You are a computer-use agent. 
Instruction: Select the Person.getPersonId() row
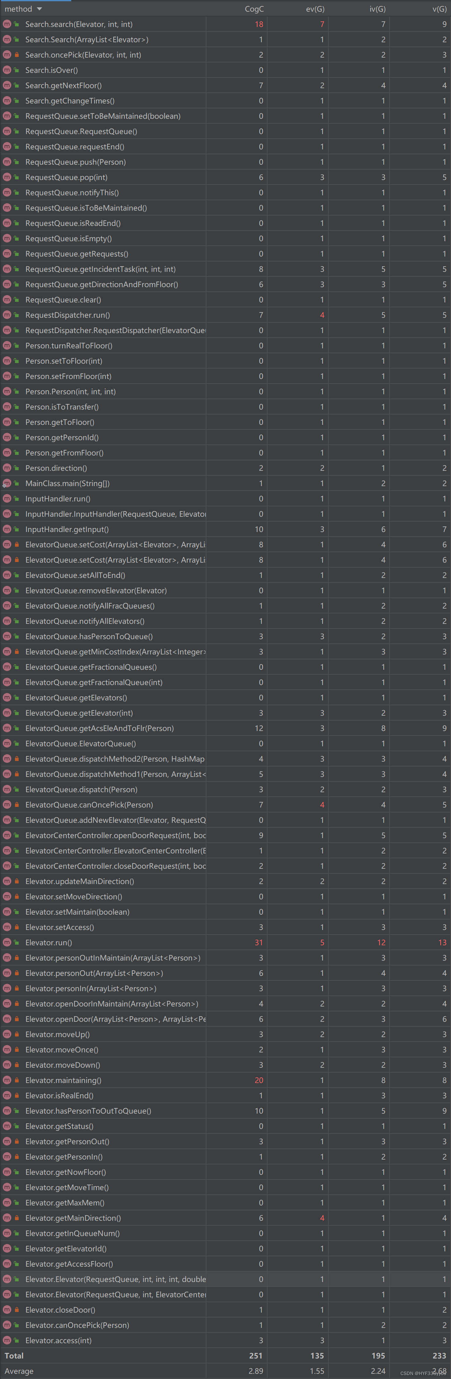[225, 437]
